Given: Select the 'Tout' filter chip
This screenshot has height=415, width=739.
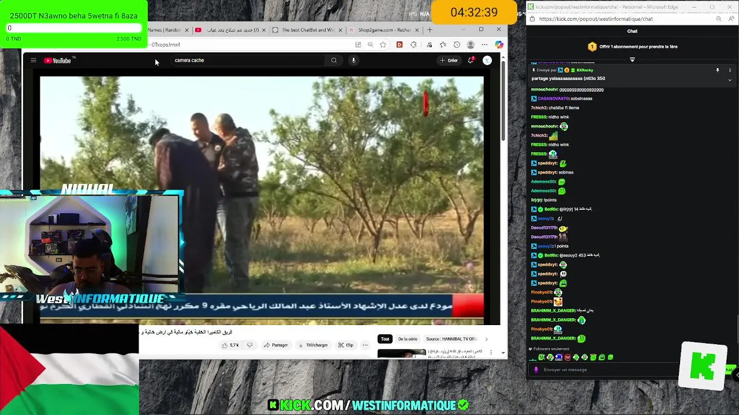Looking at the screenshot, I should (385, 339).
